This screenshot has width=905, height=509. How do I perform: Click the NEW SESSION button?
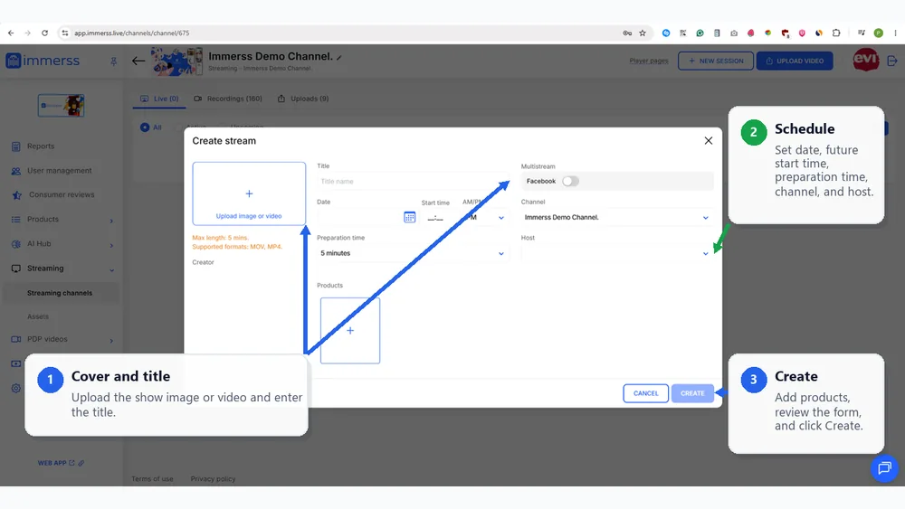716,61
